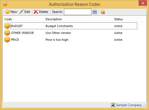Click the inactive codes filter icon in toolbar
The image size is (149, 110).
click(103, 12)
